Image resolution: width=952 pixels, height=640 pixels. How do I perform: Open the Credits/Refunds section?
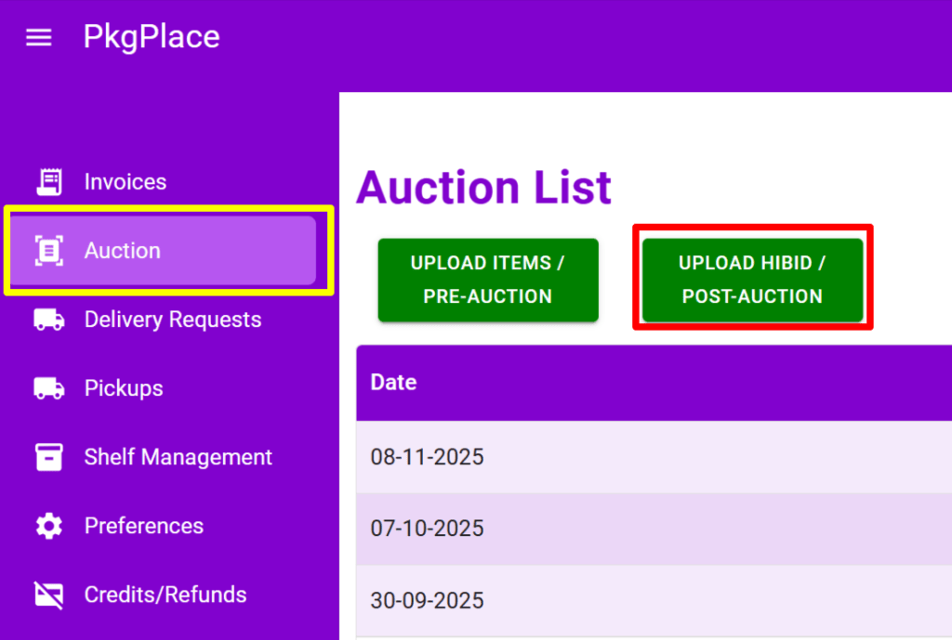click(165, 594)
